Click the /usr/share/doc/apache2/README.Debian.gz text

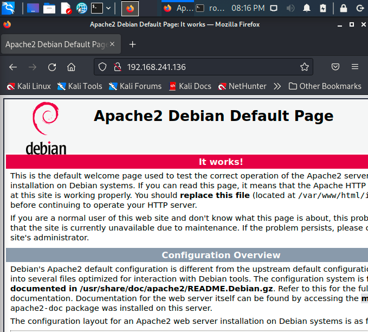click(176, 289)
